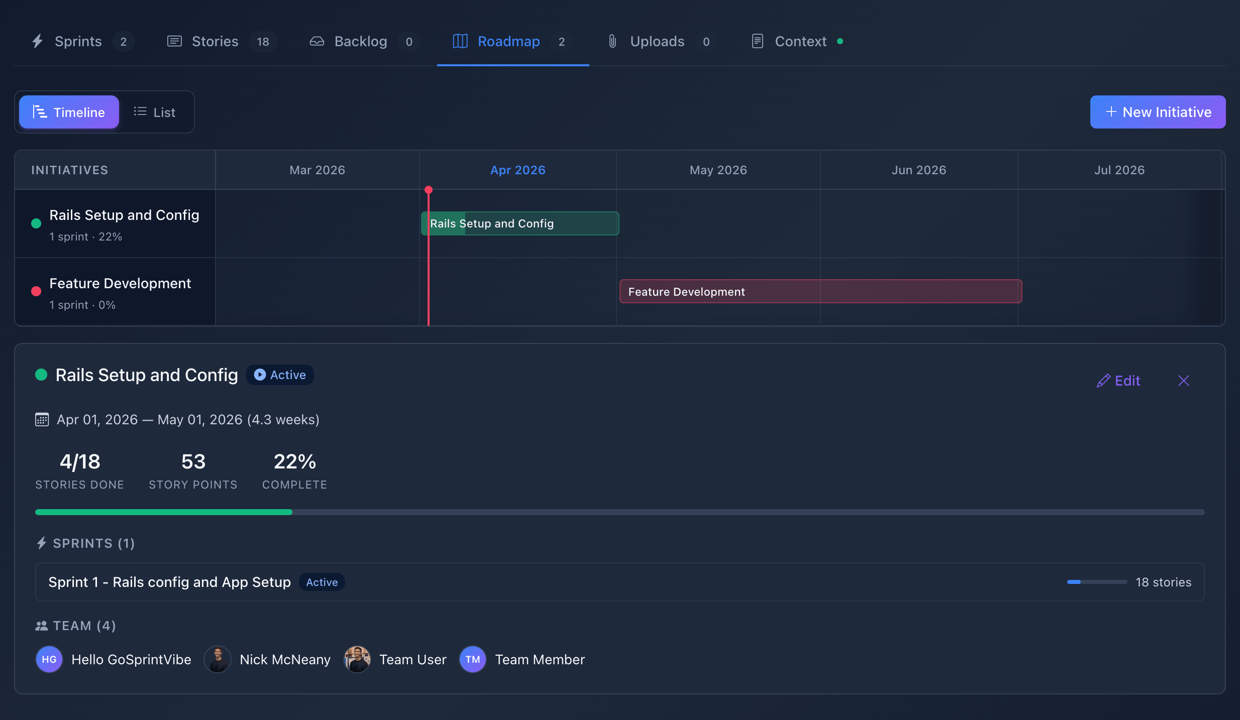Click the 53 story points stat
Viewport: 1240px width, 720px height.
[x=193, y=470]
